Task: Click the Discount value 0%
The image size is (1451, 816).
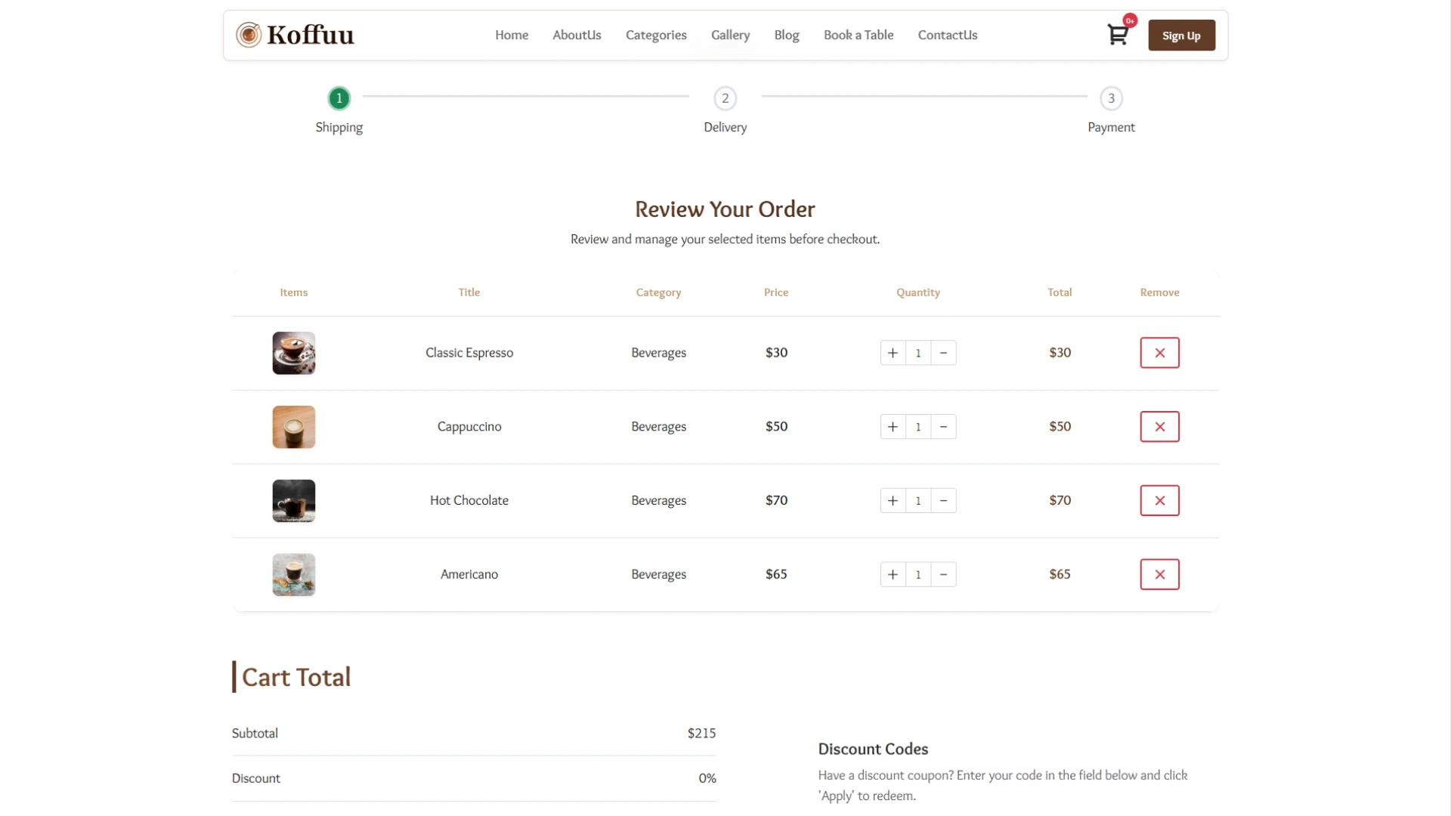Action: coord(707,778)
